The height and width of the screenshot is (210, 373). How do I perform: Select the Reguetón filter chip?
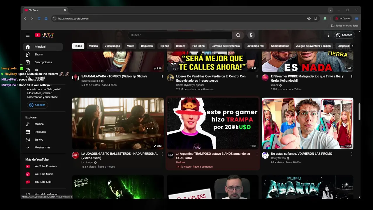147,46
